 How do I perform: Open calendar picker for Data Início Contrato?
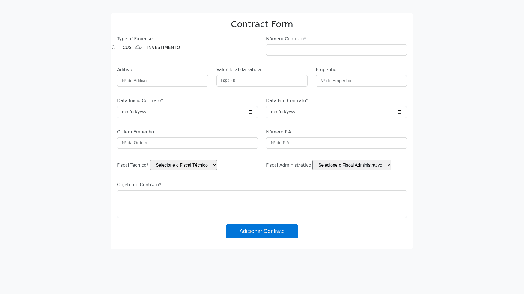250,112
